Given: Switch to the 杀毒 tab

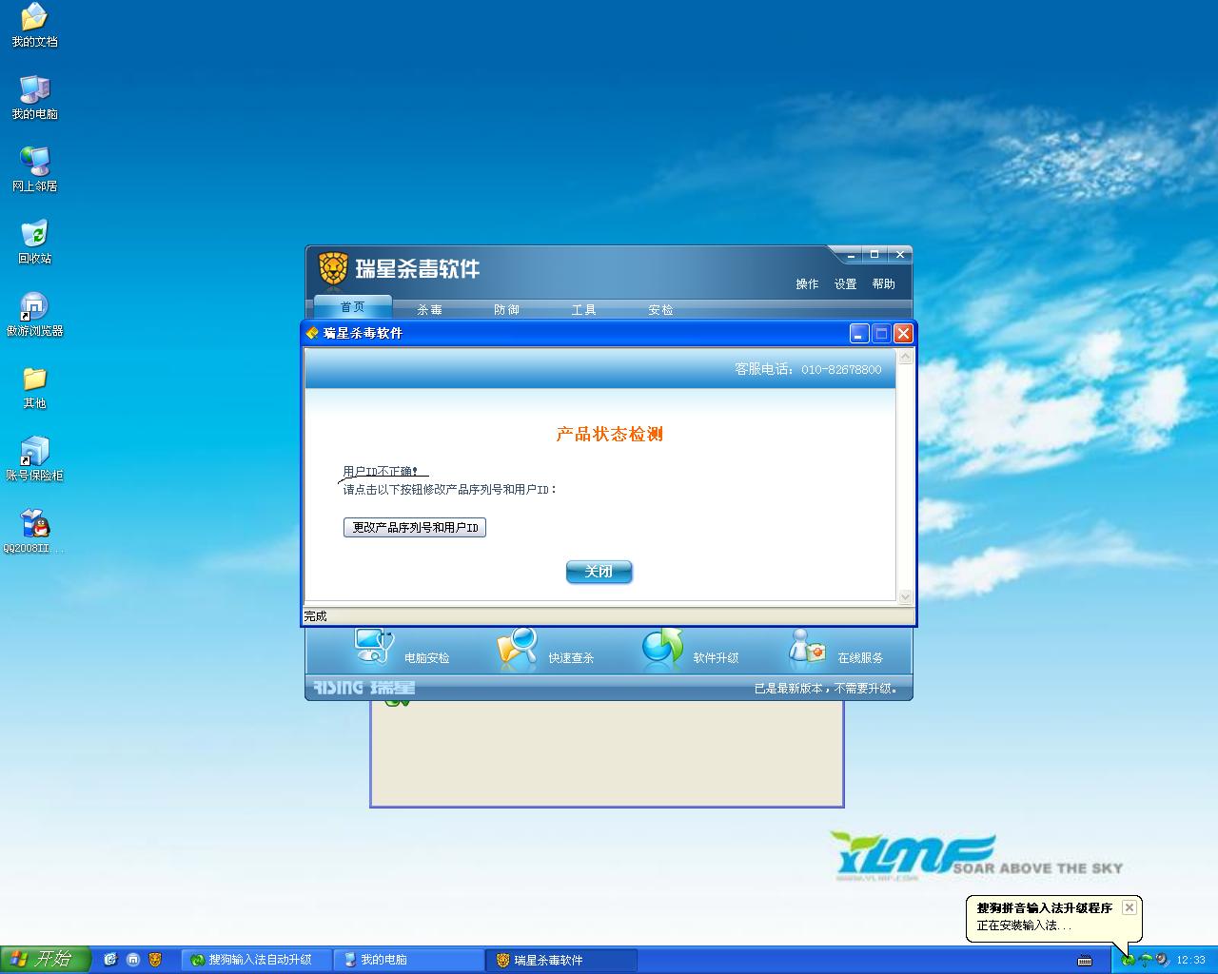Looking at the screenshot, I should pyautogui.click(x=430, y=310).
